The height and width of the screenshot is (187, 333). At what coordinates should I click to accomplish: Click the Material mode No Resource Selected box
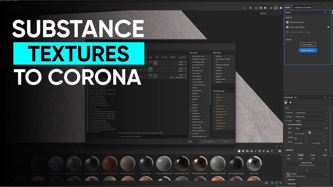click(x=307, y=164)
